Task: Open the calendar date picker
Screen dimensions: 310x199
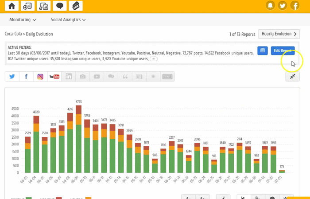Action: 263,51
